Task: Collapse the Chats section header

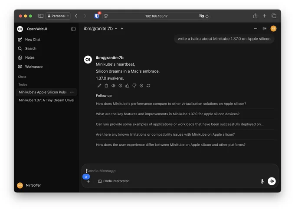Action: point(22,77)
